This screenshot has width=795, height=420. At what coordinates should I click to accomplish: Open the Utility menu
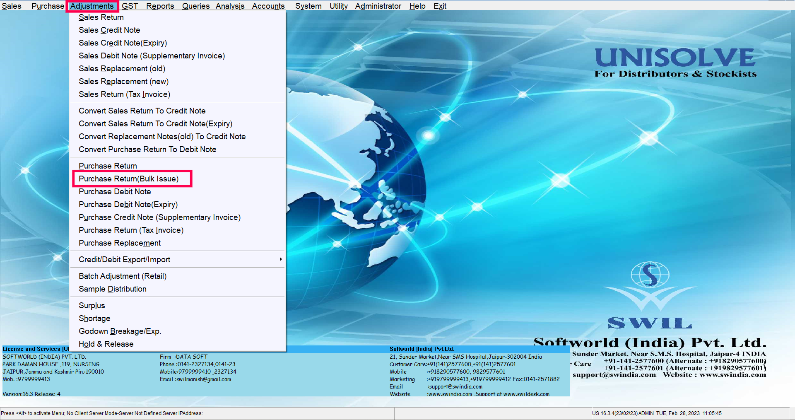coord(338,6)
